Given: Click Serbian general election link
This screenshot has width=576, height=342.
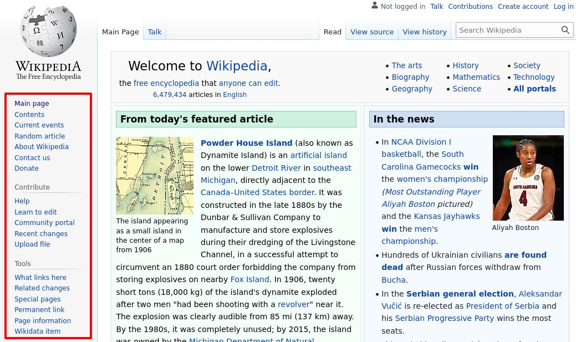Looking at the screenshot, I should click(x=460, y=294).
